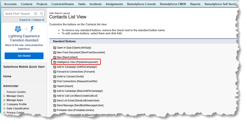
Task: Switch to the Assignments tab
Action: coord(114,4)
